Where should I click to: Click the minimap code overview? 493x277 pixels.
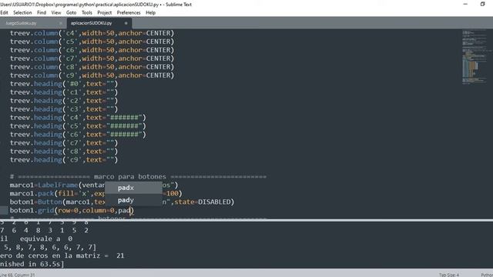(475, 56)
